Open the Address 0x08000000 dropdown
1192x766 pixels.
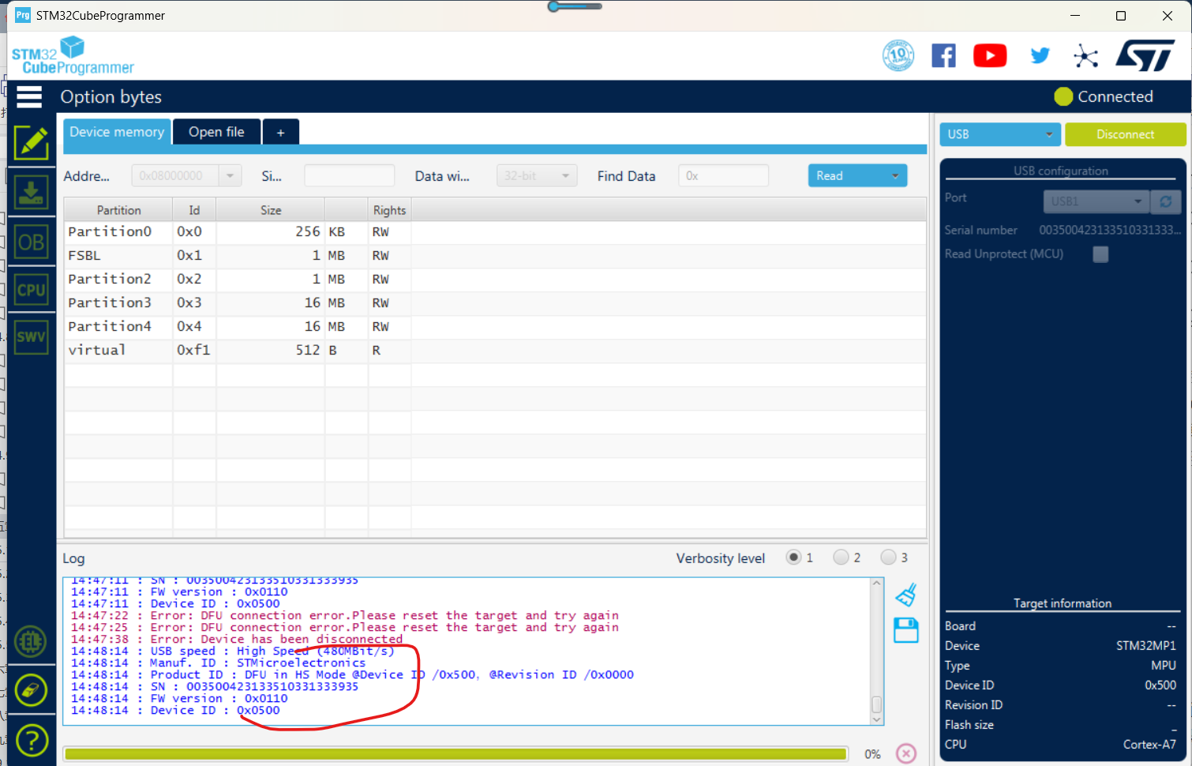click(x=186, y=175)
